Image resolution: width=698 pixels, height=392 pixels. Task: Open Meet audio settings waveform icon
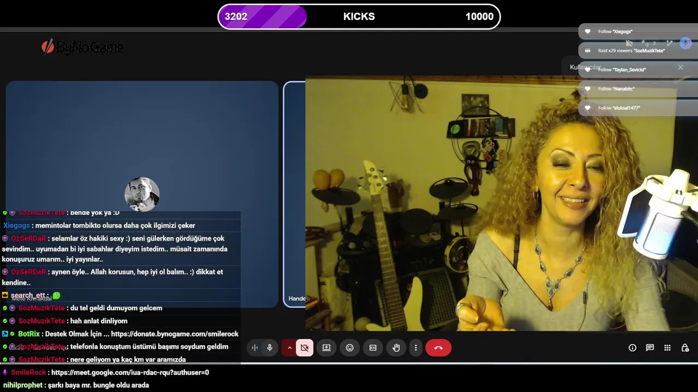(x=255, y=348)
